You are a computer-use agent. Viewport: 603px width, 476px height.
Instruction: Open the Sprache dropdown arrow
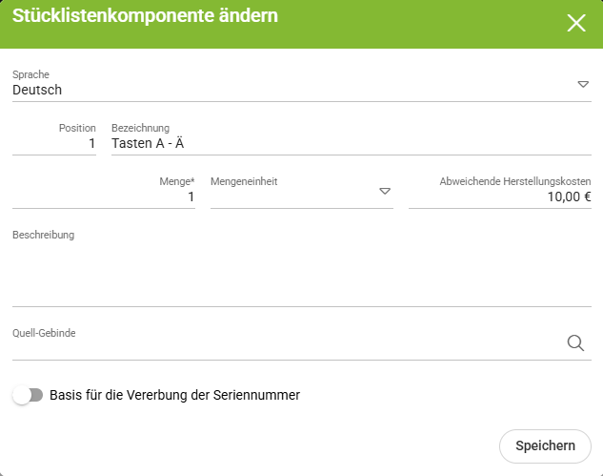pyautogui.click(x=583, y=84)
